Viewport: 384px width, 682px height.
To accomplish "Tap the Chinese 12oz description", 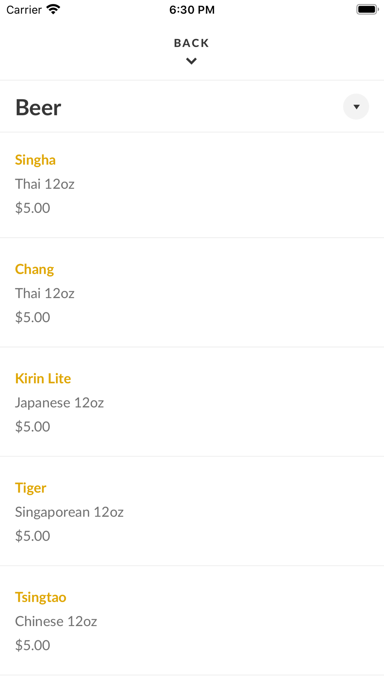I will pos(56,621).
